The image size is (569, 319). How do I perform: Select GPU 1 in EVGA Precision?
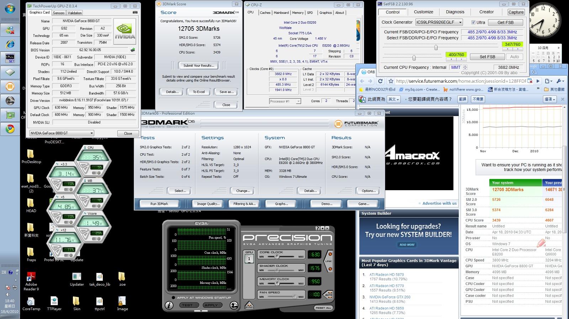coord(249,259)
